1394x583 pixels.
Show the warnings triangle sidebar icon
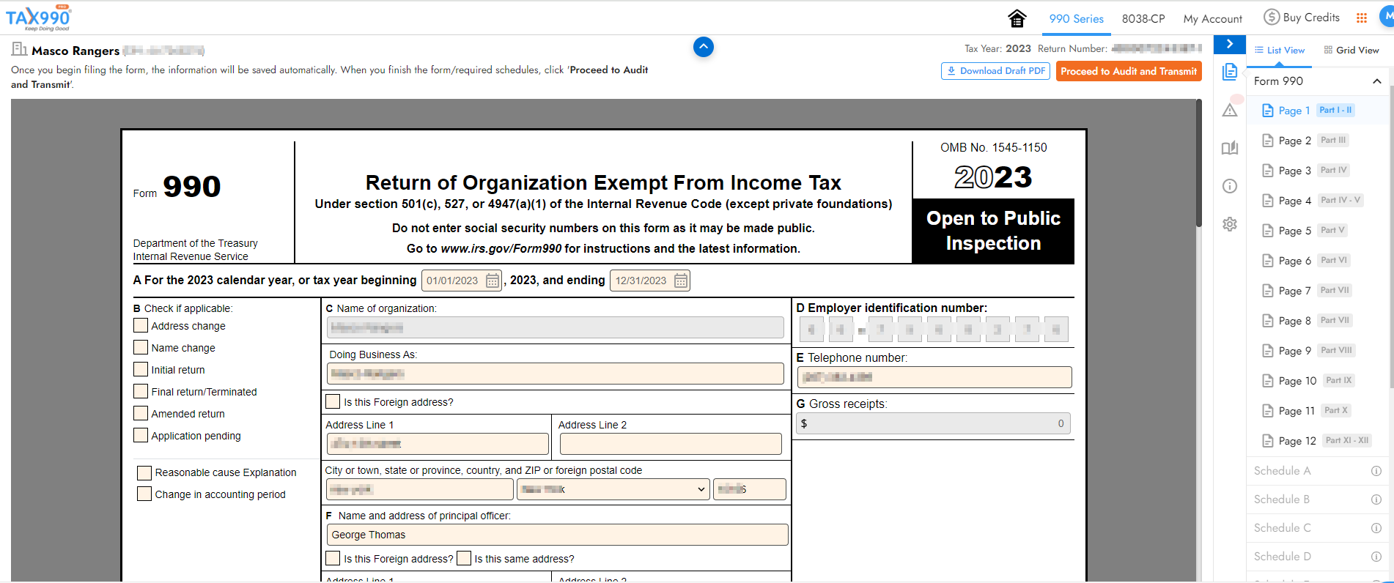(1230, 110)
